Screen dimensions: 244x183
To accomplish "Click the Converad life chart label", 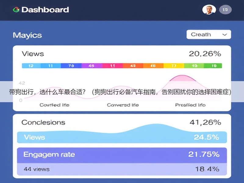I will (x=123, y=105).
